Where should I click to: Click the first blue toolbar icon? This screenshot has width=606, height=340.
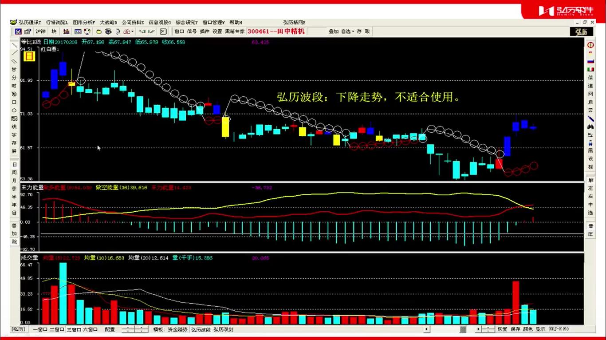[x=18, y=32]
